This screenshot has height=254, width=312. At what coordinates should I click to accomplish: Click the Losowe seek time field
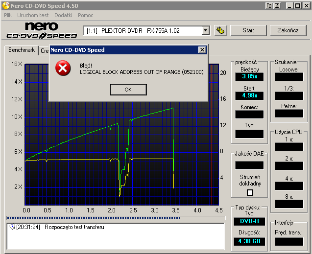pos(289,77)
